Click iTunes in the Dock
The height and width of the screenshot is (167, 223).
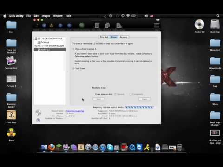[x=103, y=147]
